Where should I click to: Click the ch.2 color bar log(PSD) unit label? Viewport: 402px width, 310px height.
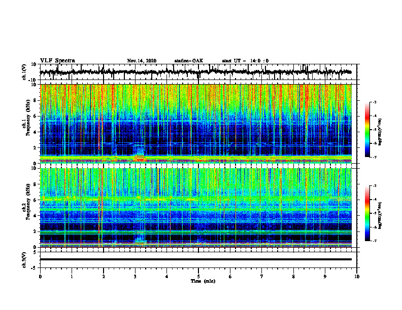click(x=380, y=215)
